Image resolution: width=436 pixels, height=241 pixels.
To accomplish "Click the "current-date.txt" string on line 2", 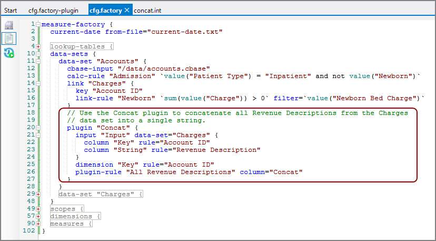I will pos(185,32).
